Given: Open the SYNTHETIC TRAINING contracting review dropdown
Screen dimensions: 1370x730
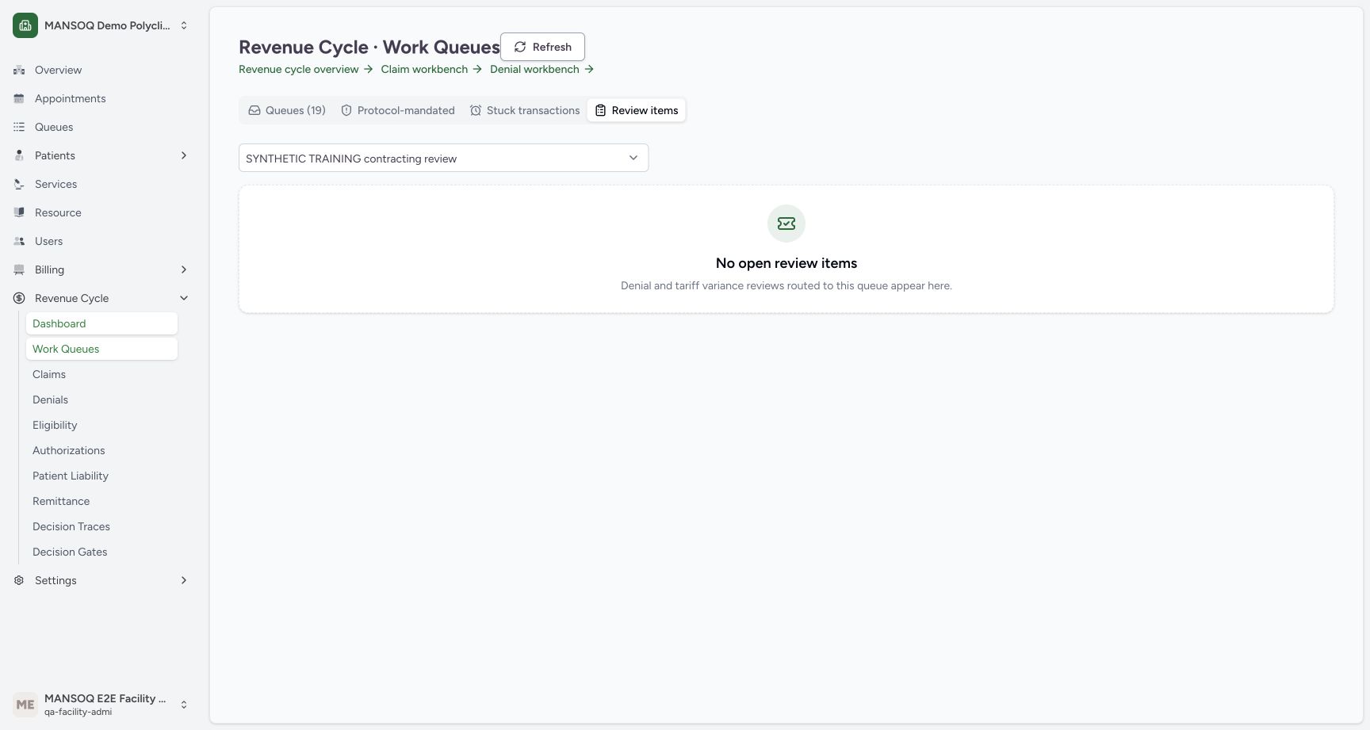Looking at the screenshot, I should point(443,158).
